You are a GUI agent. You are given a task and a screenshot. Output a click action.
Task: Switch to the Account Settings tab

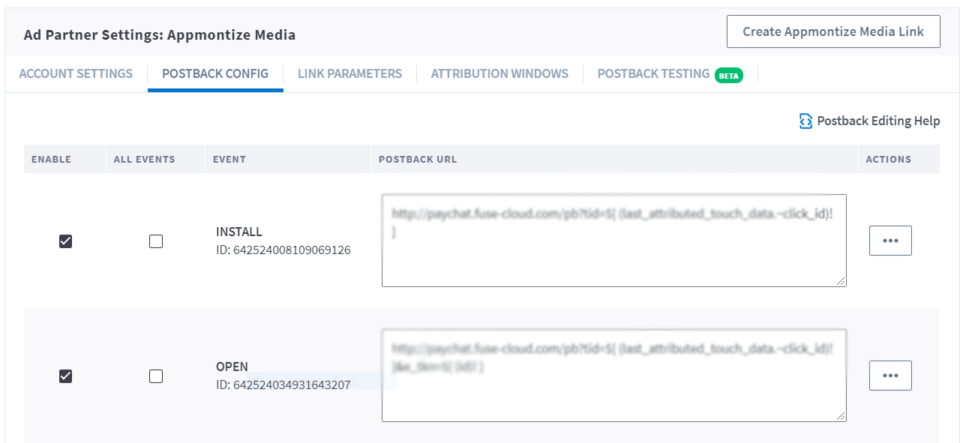pyautogui.click(x=76, y=73)
